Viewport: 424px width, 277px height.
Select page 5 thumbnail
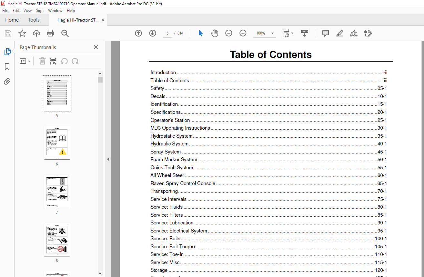[x=57, y=94]
